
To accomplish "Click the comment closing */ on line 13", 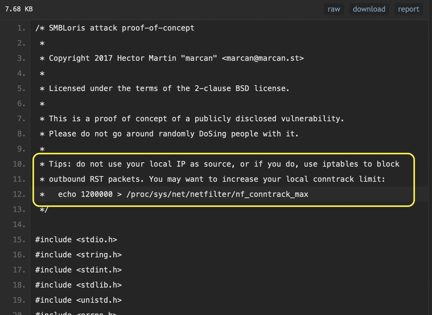I will point(44,209).
